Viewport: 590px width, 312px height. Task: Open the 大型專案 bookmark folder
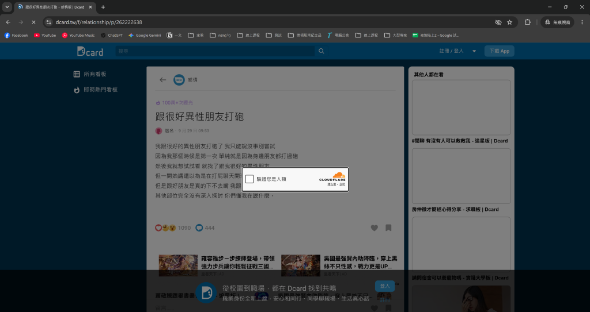(395, 35)
